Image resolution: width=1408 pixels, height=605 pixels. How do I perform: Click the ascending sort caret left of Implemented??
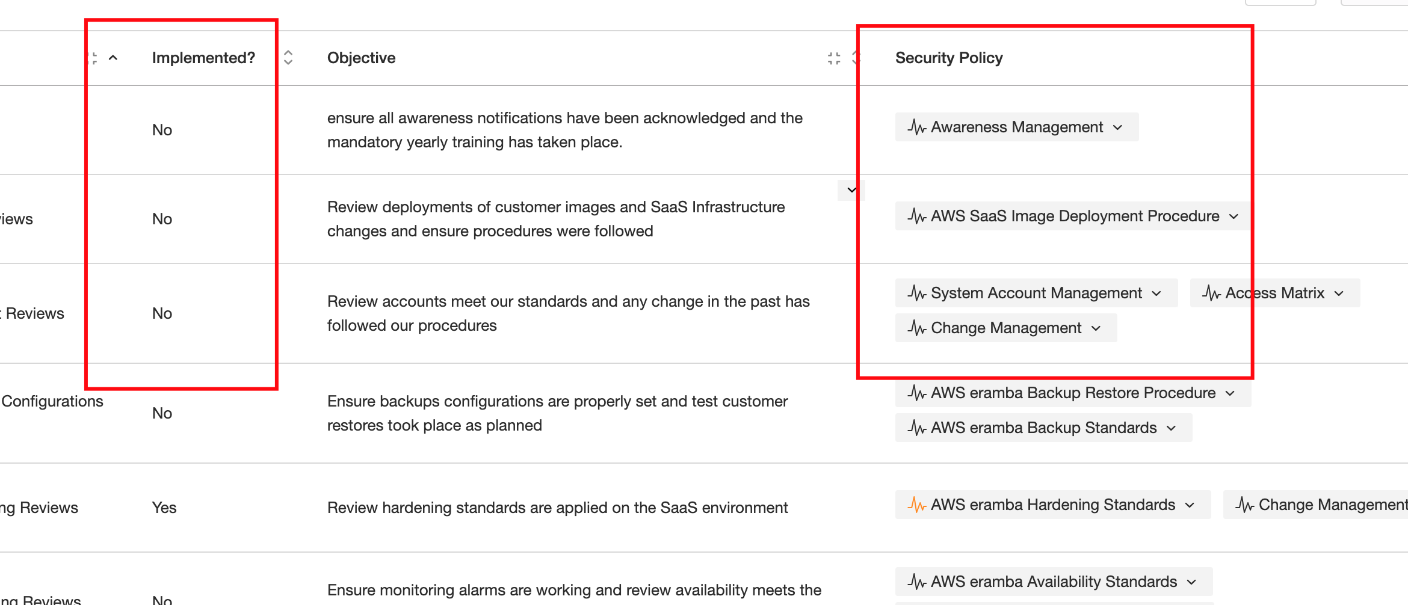(x=113, y=58)
